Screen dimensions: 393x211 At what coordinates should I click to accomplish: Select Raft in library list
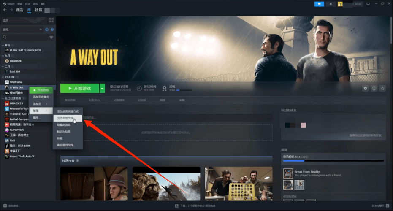(13, 141)
